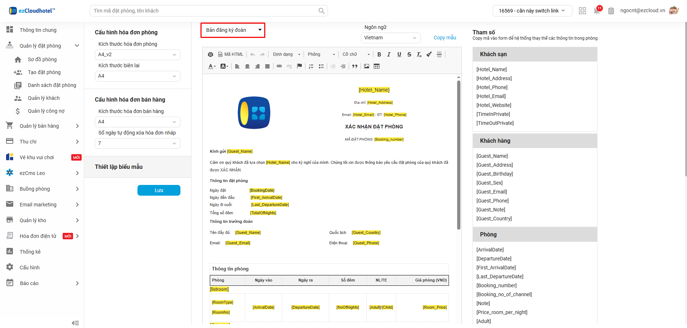Screen dimensions: 687x328
Task: Expand the Cỡ chữ font size dropdown
Action: [356, 54]
